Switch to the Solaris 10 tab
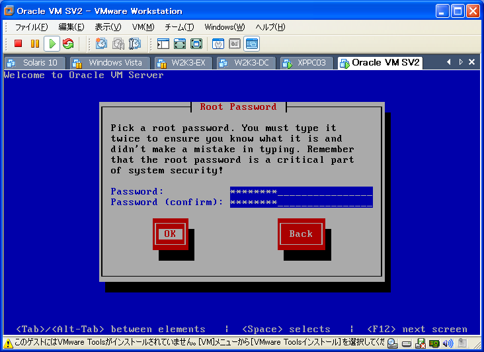This screenshot has width=484, height=352. point(34,63)
